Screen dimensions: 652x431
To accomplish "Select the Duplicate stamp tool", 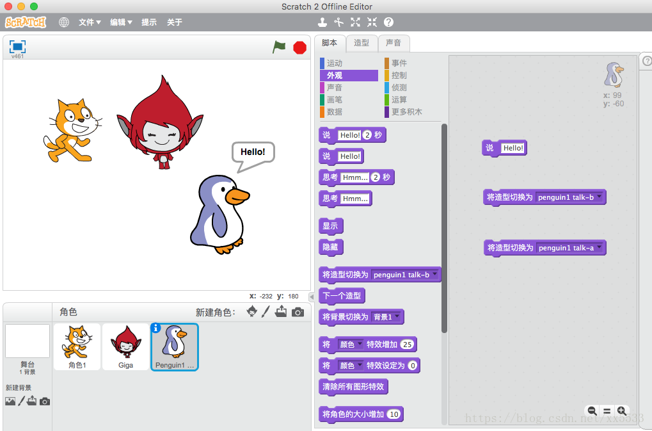I will (322, 22).
